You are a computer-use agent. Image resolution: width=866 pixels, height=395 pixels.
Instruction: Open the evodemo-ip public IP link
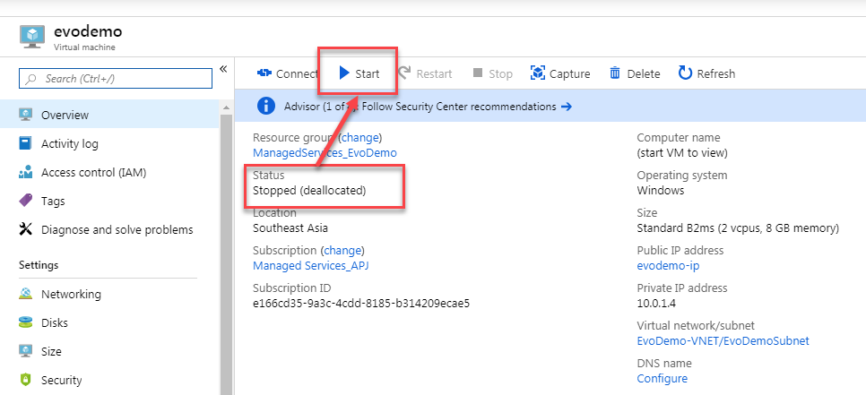click(x=668, y=266)
